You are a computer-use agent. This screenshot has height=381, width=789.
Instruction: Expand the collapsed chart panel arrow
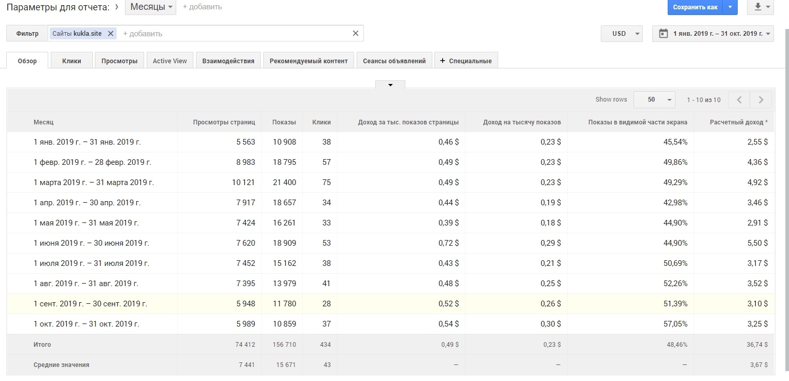click(x=390, y=85)
